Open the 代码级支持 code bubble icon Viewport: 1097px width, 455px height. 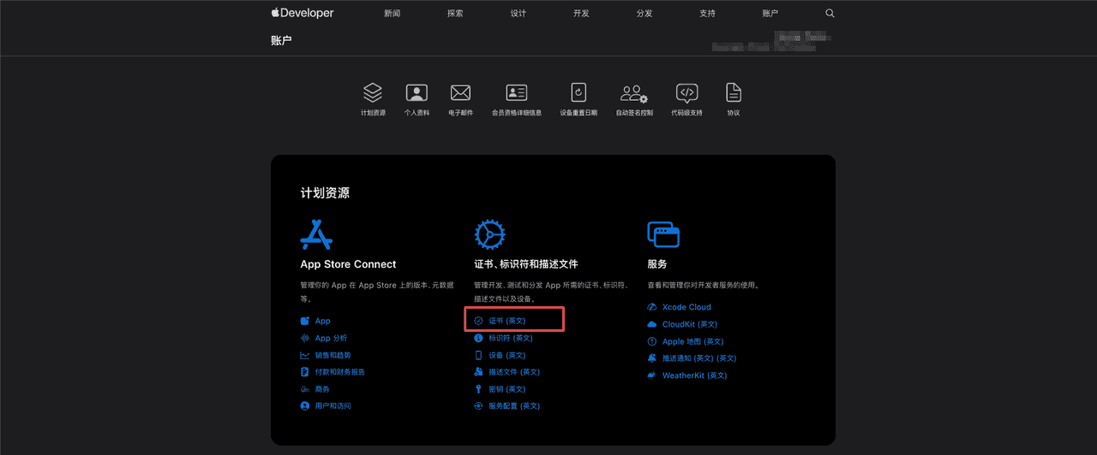(686, 93)
